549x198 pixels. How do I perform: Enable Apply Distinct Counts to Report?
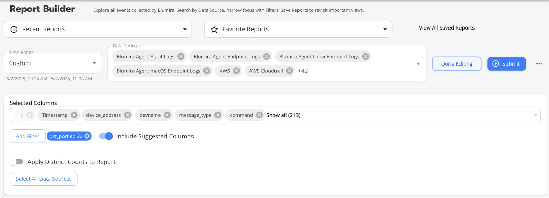click(16, 162)
